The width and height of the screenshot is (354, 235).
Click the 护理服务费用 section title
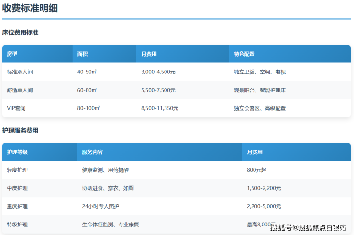(20, 131)
